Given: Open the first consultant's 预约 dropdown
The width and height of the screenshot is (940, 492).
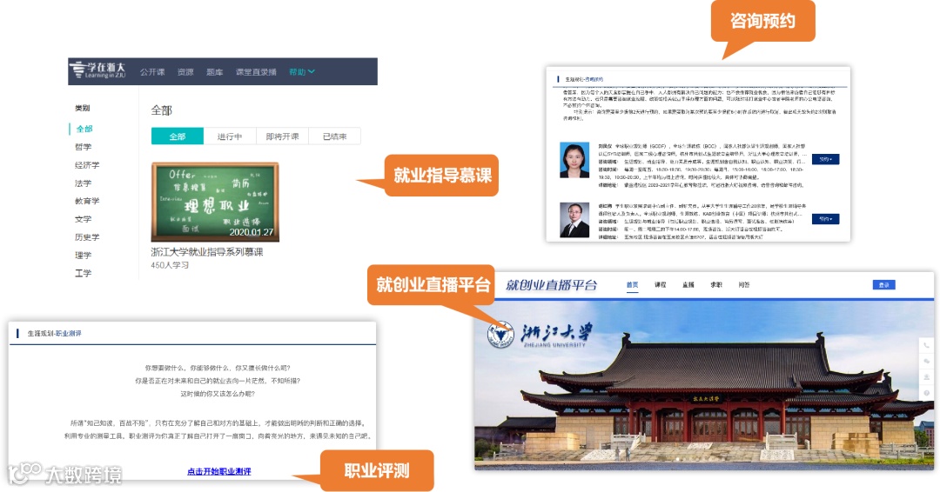Looking at the screenshot, I should (825, 159).
